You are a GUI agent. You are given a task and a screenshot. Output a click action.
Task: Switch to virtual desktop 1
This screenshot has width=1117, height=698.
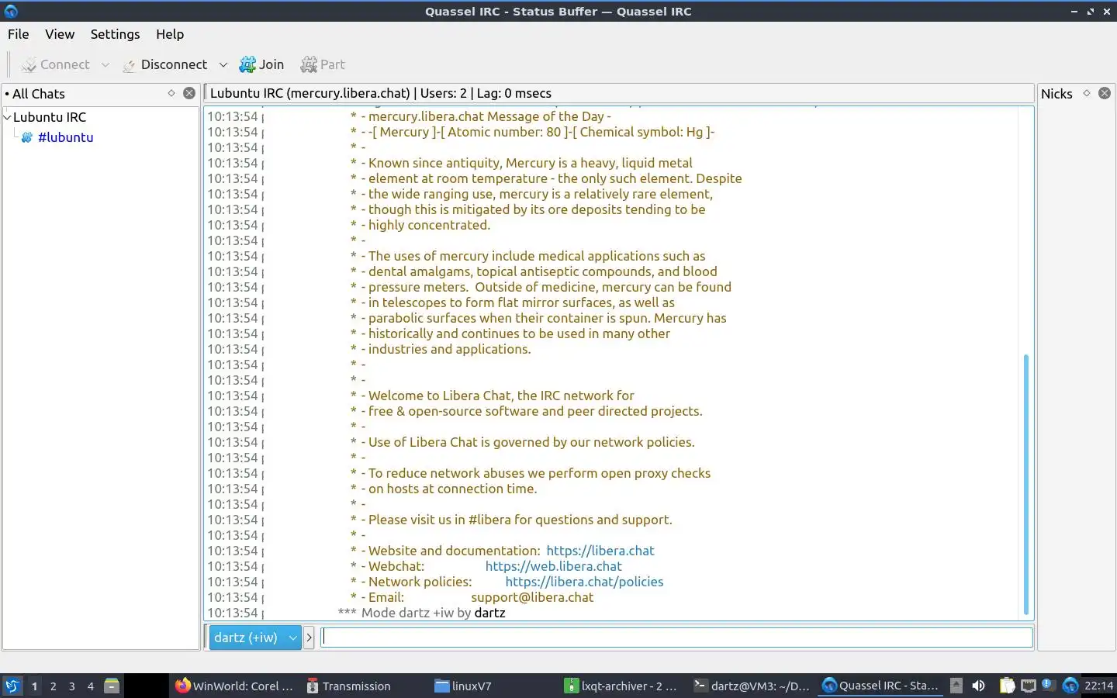coord(34,686)
